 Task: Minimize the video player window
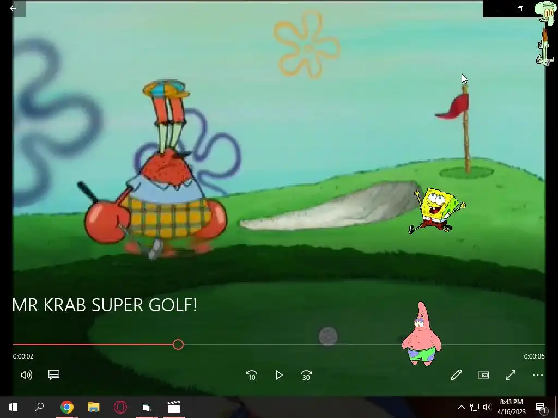point(495,9)
